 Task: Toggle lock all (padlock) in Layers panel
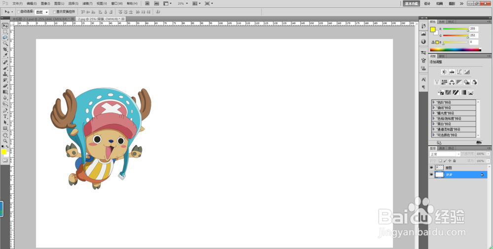[x=454, y=161]
